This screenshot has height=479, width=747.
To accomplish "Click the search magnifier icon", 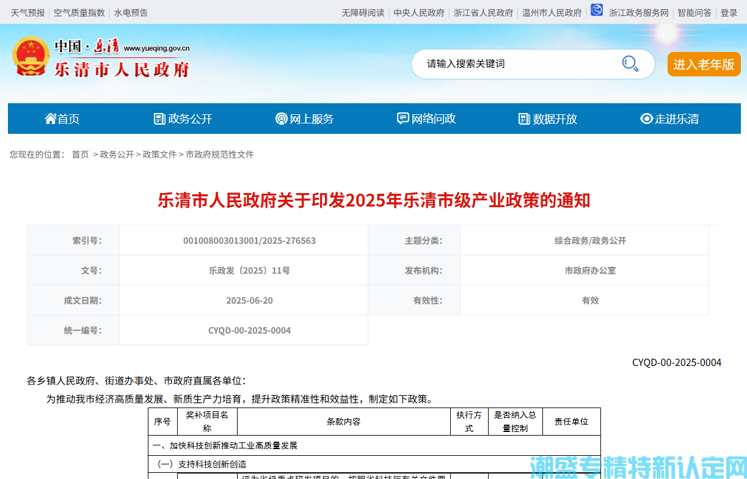I will point(630,64).
